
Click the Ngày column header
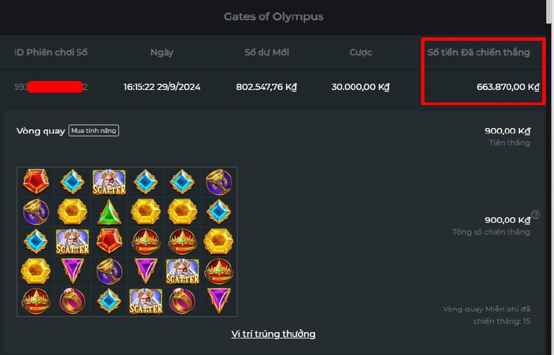pyautogui.click(x=162, y=53)
